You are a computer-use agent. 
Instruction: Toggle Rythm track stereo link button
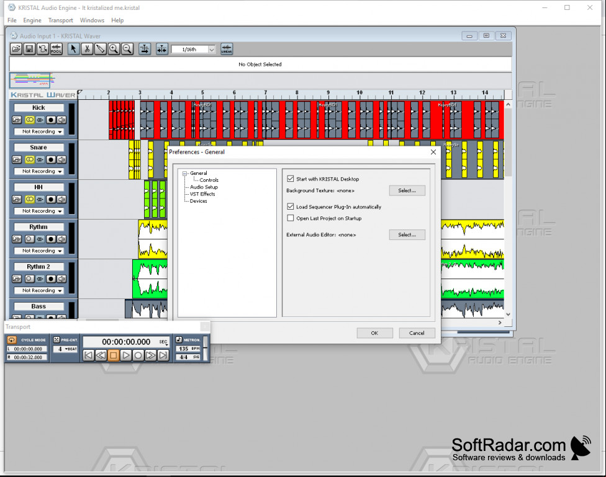(x=29, y=239)
